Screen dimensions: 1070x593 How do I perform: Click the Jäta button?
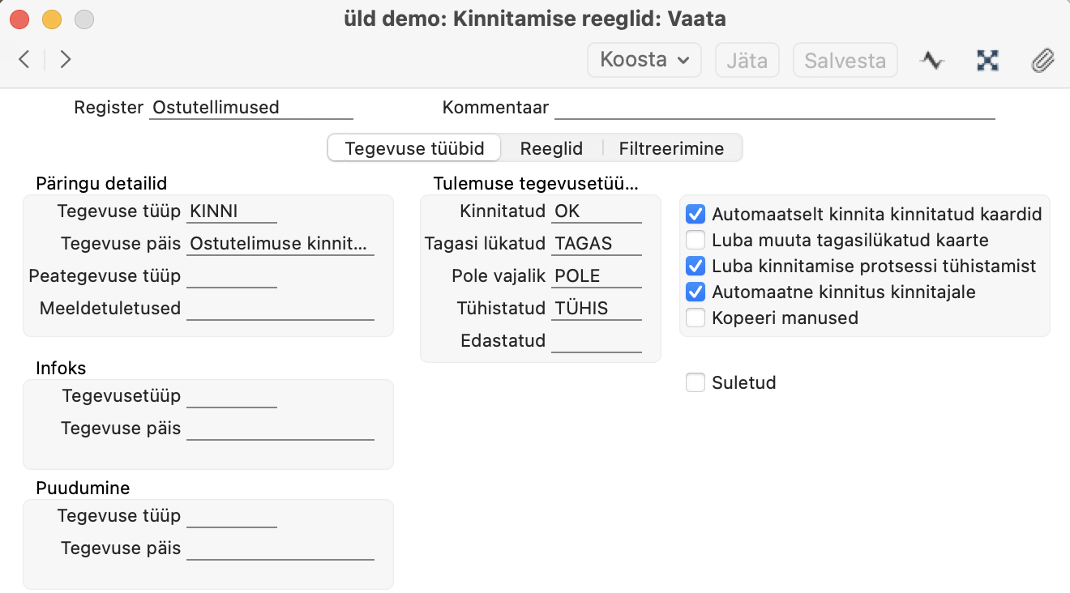[x=747, y=60]
